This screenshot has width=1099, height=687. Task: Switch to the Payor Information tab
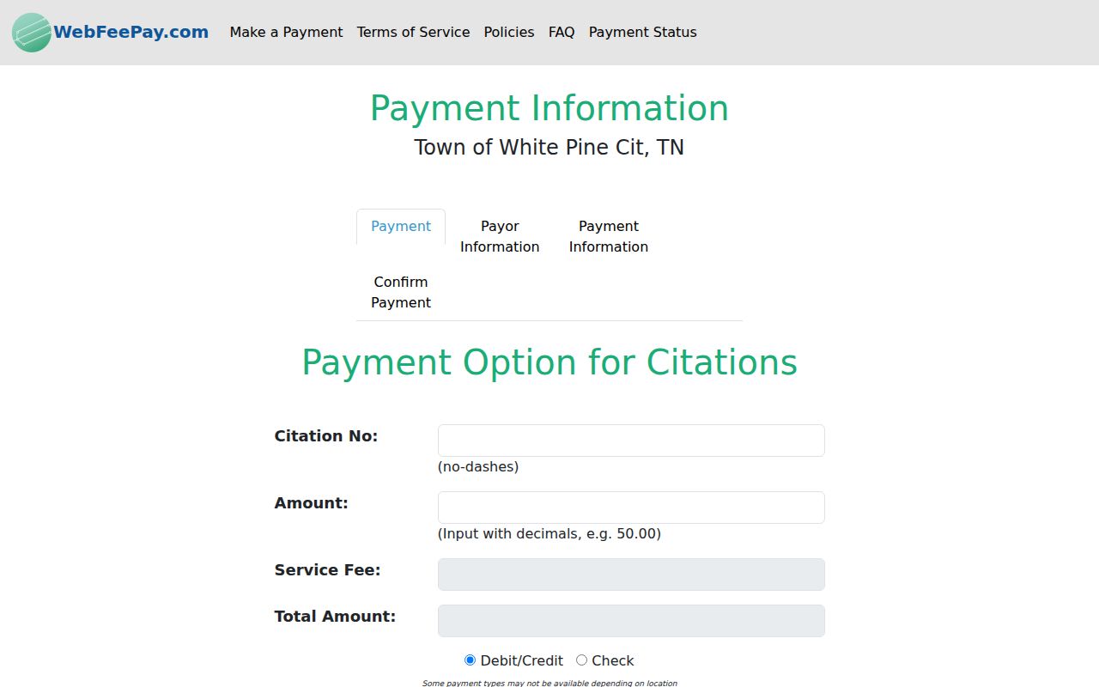point(500,236)
